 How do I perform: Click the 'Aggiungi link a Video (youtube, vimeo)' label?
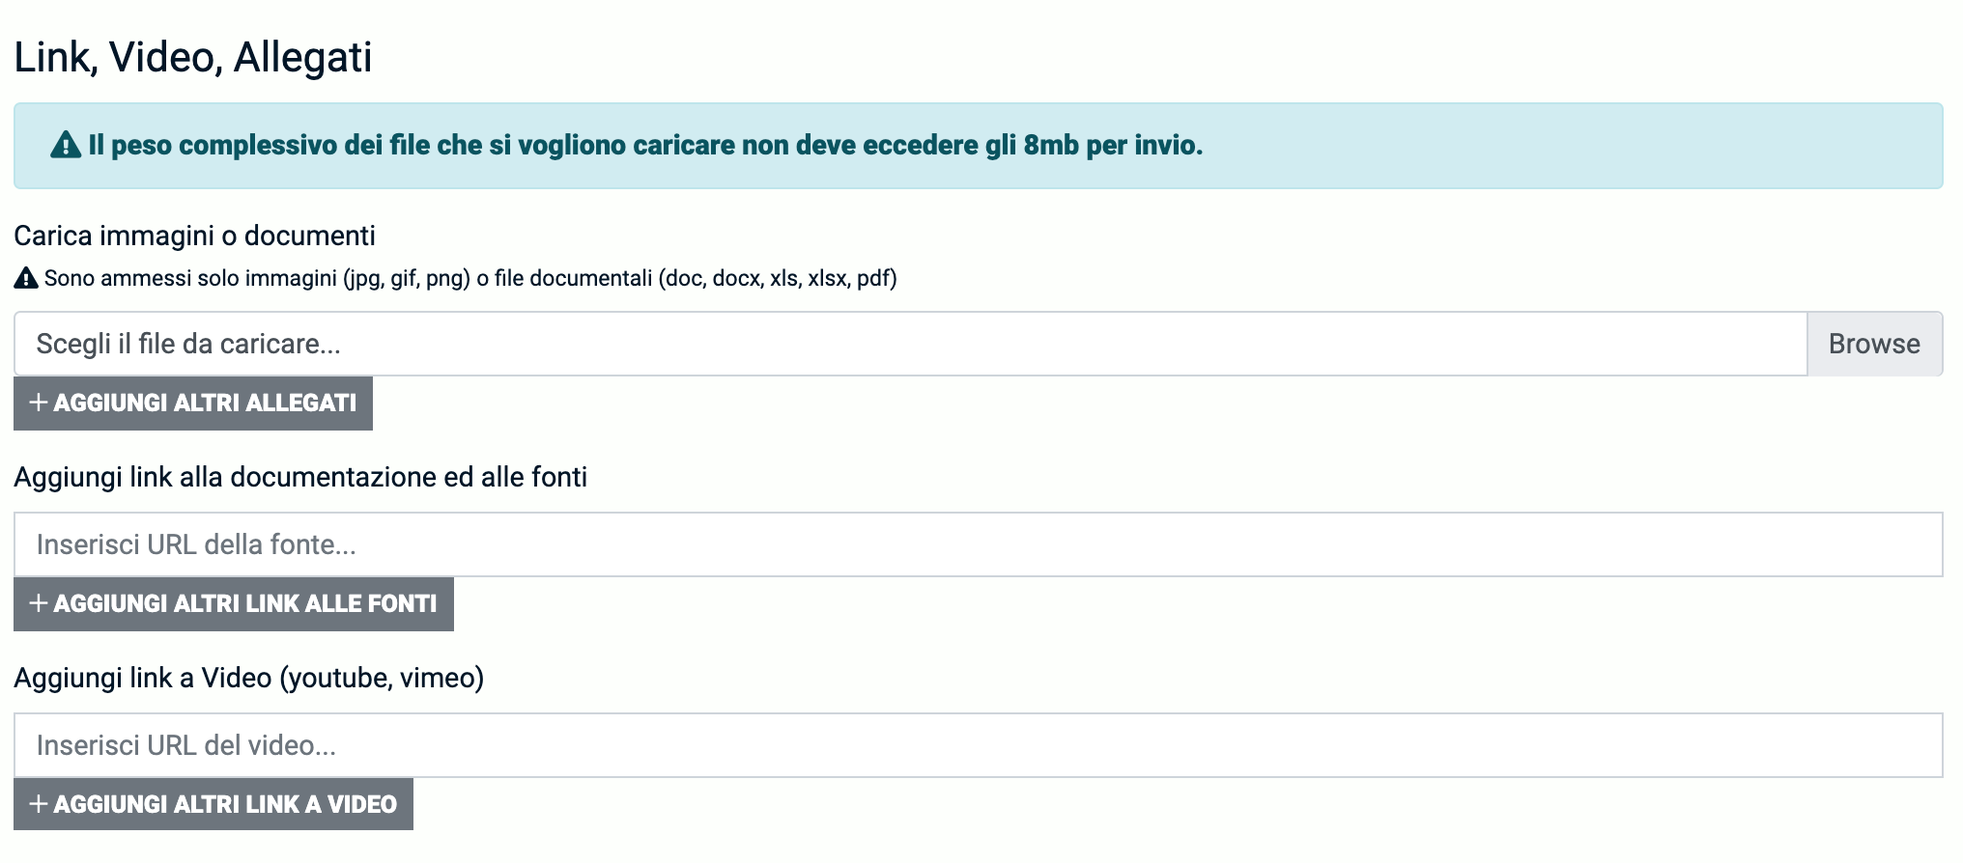coord(248,678)
